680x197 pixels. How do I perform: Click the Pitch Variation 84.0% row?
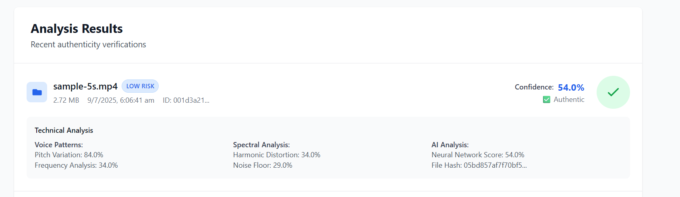69,155
